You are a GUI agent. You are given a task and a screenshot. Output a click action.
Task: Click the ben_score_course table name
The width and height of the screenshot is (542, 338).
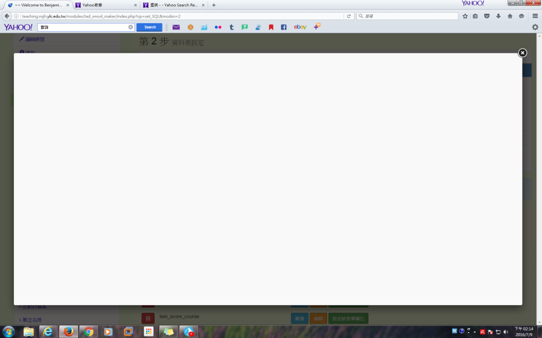pos(179,316)
